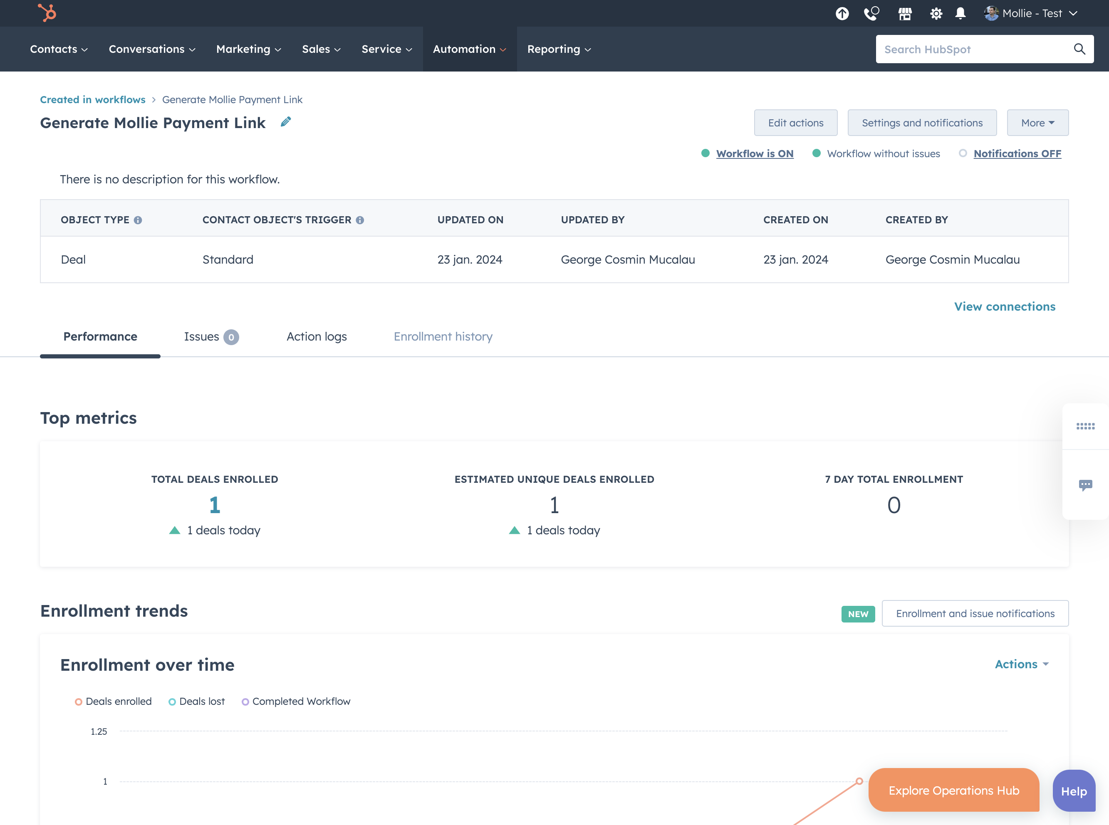Open the chart Actions dropdown
1109x825 pixels.
click(x=1022, y=664)
